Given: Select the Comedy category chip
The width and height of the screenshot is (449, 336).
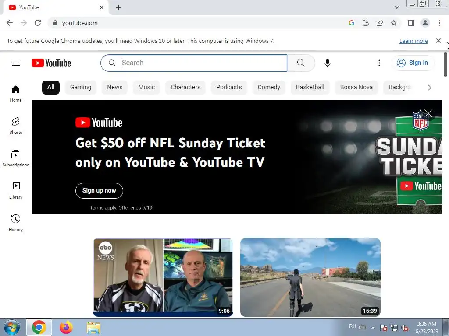Looking at the screenshot, I should [x=269, y=87].
